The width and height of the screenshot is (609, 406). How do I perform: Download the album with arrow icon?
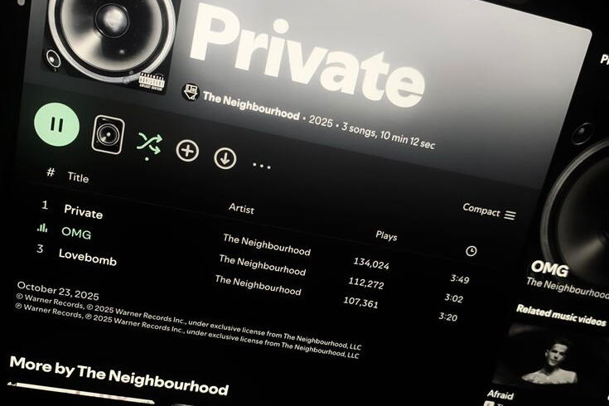tap(225, 158)
